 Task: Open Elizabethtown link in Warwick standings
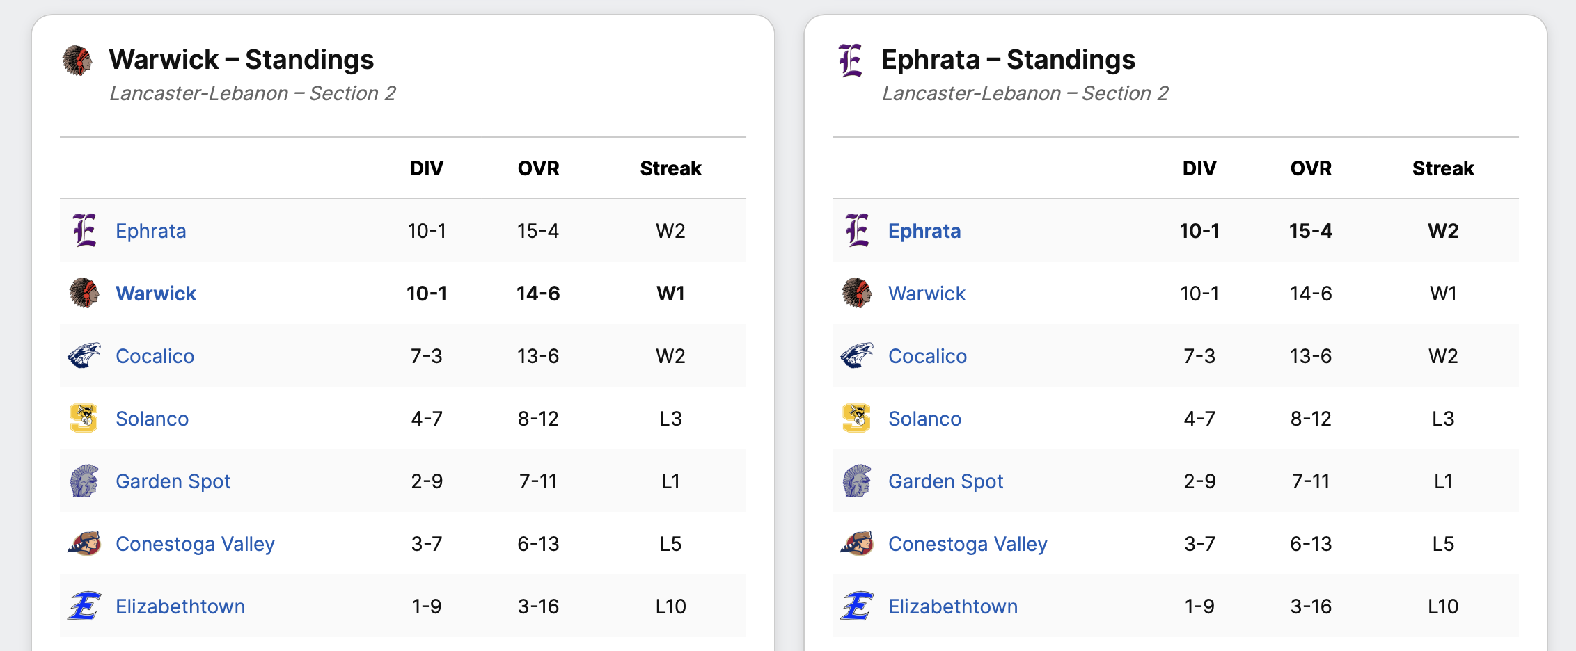(180, 606)
